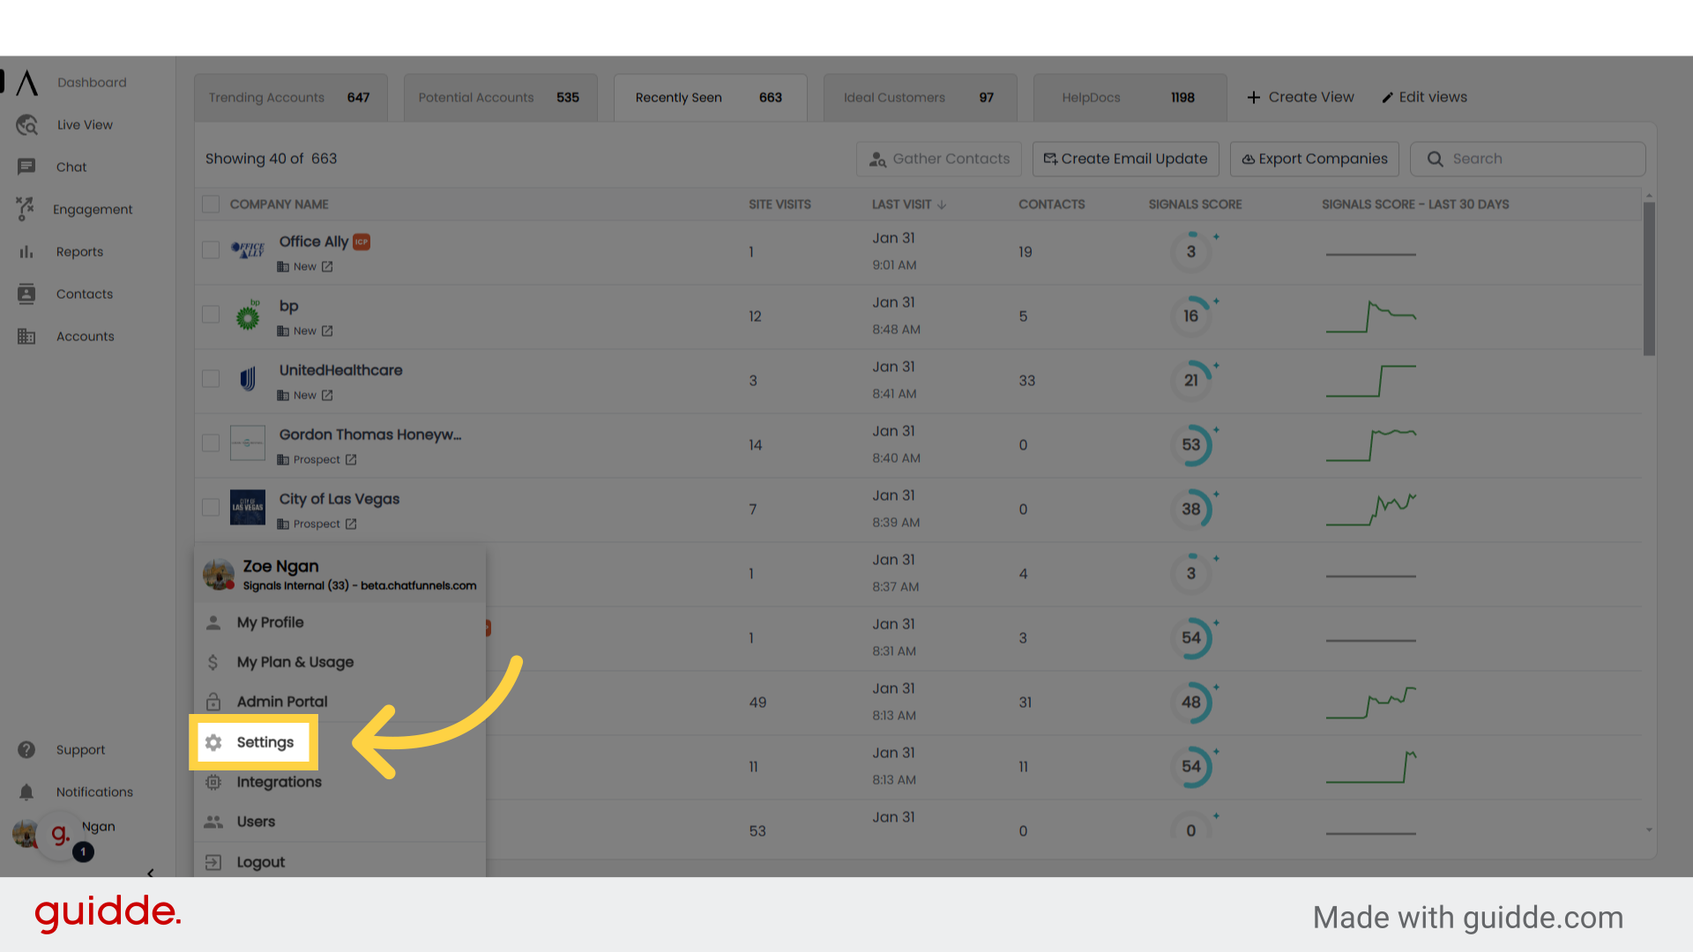Click the Logout icon in user menu

[213, 862]
